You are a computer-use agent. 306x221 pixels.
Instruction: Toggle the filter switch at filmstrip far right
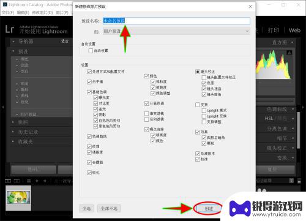[299, 181]
